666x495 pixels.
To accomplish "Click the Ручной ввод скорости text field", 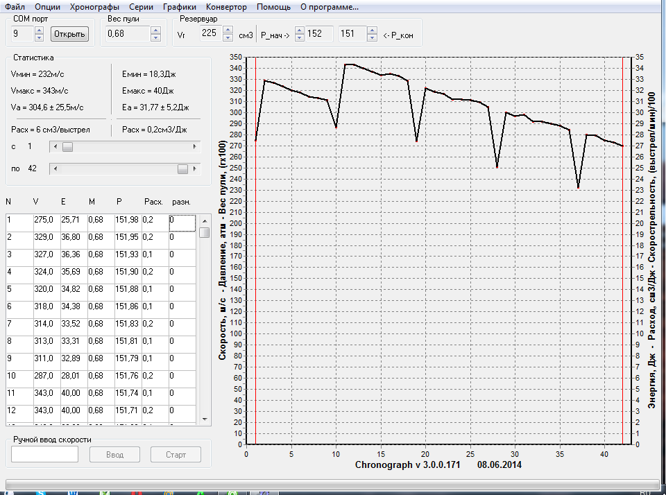I will tap(45, 455).
